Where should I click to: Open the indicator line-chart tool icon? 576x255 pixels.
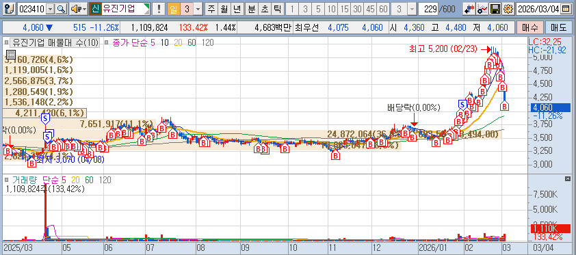click(x=482, y=9)
